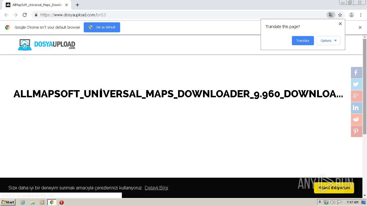367x206 pixels.
Task: Set Chrome as default browser
Action: (x=102, y=27)
